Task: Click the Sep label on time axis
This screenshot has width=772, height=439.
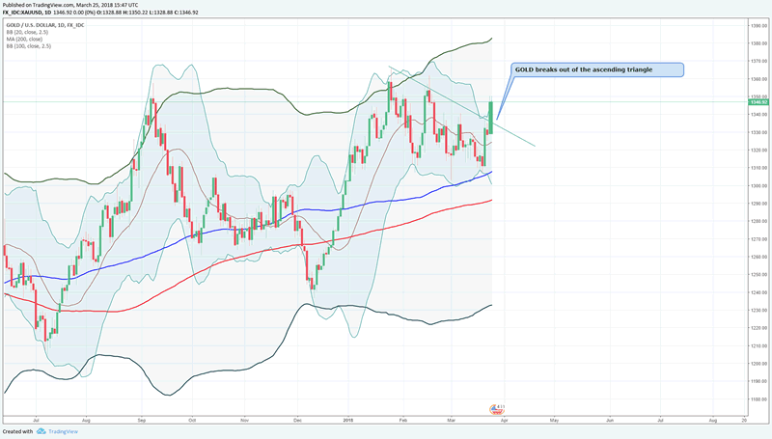Action: coord(142,421)
